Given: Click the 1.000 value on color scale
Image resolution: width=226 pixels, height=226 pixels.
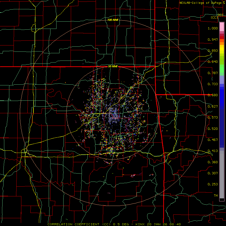Looking at the screenshot, I should click(x=213, y=28).
